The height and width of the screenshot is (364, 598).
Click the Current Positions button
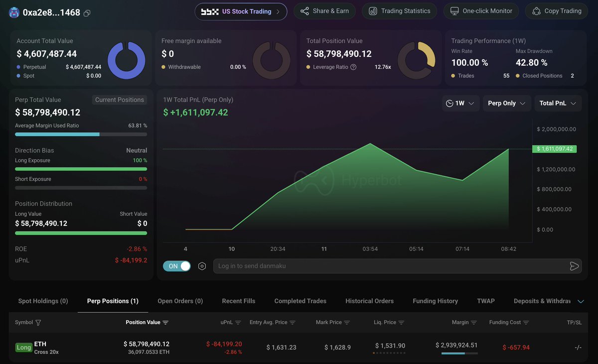120,100
